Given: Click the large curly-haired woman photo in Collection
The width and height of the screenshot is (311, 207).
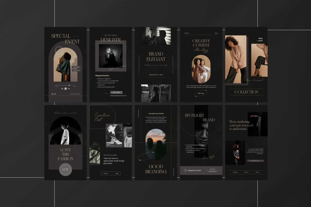Looking at the screenshot, I should pyautogui.click(x=236, y=60).
